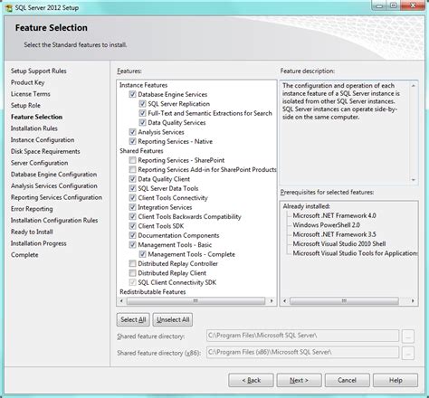The width and height of the screenshot is (429, 398).
Task: Select Redistributable Features heading
Action: pos(153,291)
